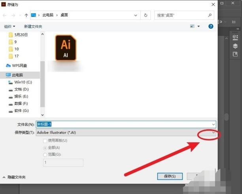This screenshot has width=242, height=194.
Task: Select the 范围 radio button
Action: tap(45, 155)
